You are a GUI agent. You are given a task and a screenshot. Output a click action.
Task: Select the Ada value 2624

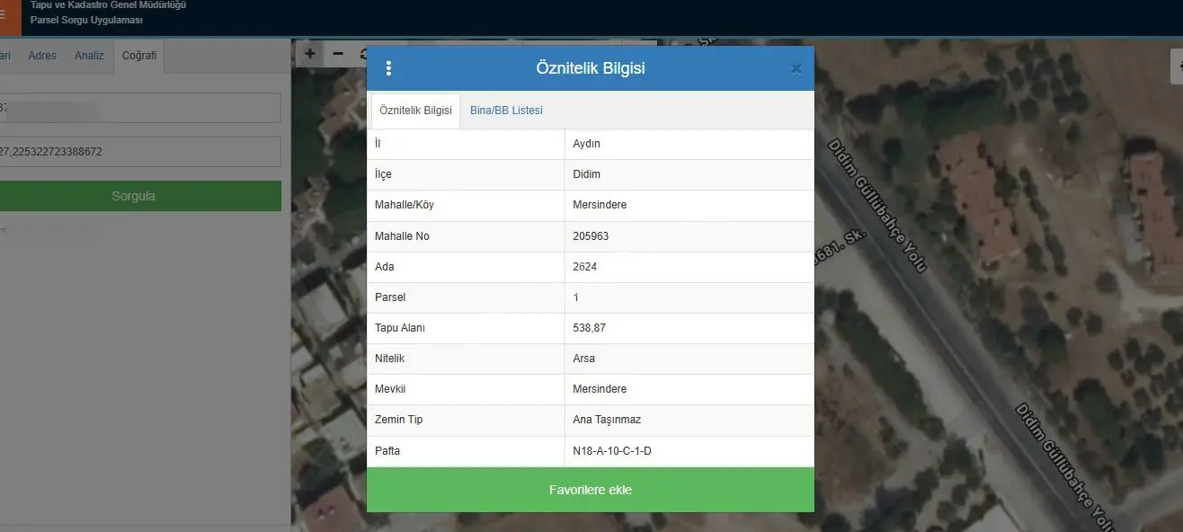pyautogui.click(x=585, y=267)
